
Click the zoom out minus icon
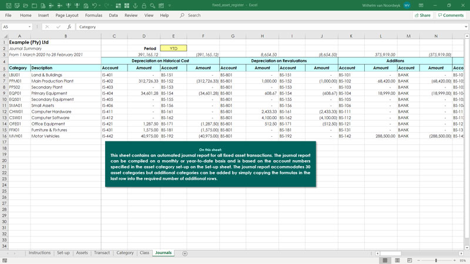(419, 260)
